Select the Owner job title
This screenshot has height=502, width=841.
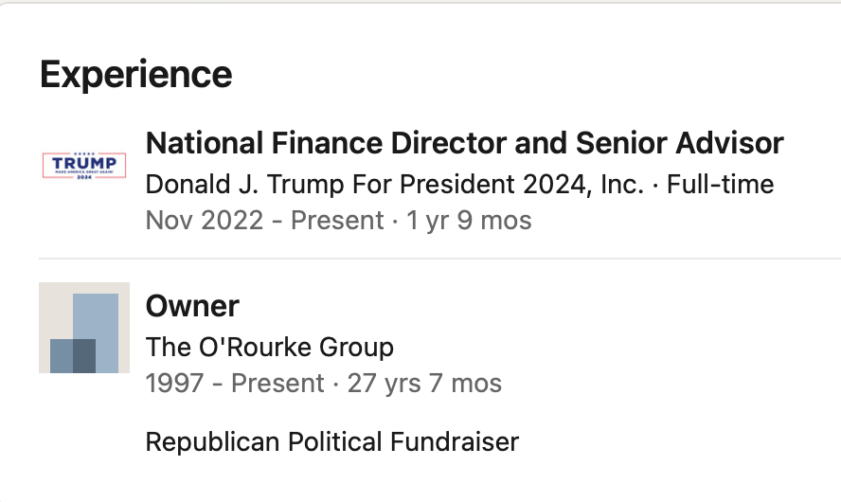(x=192, y=306)
